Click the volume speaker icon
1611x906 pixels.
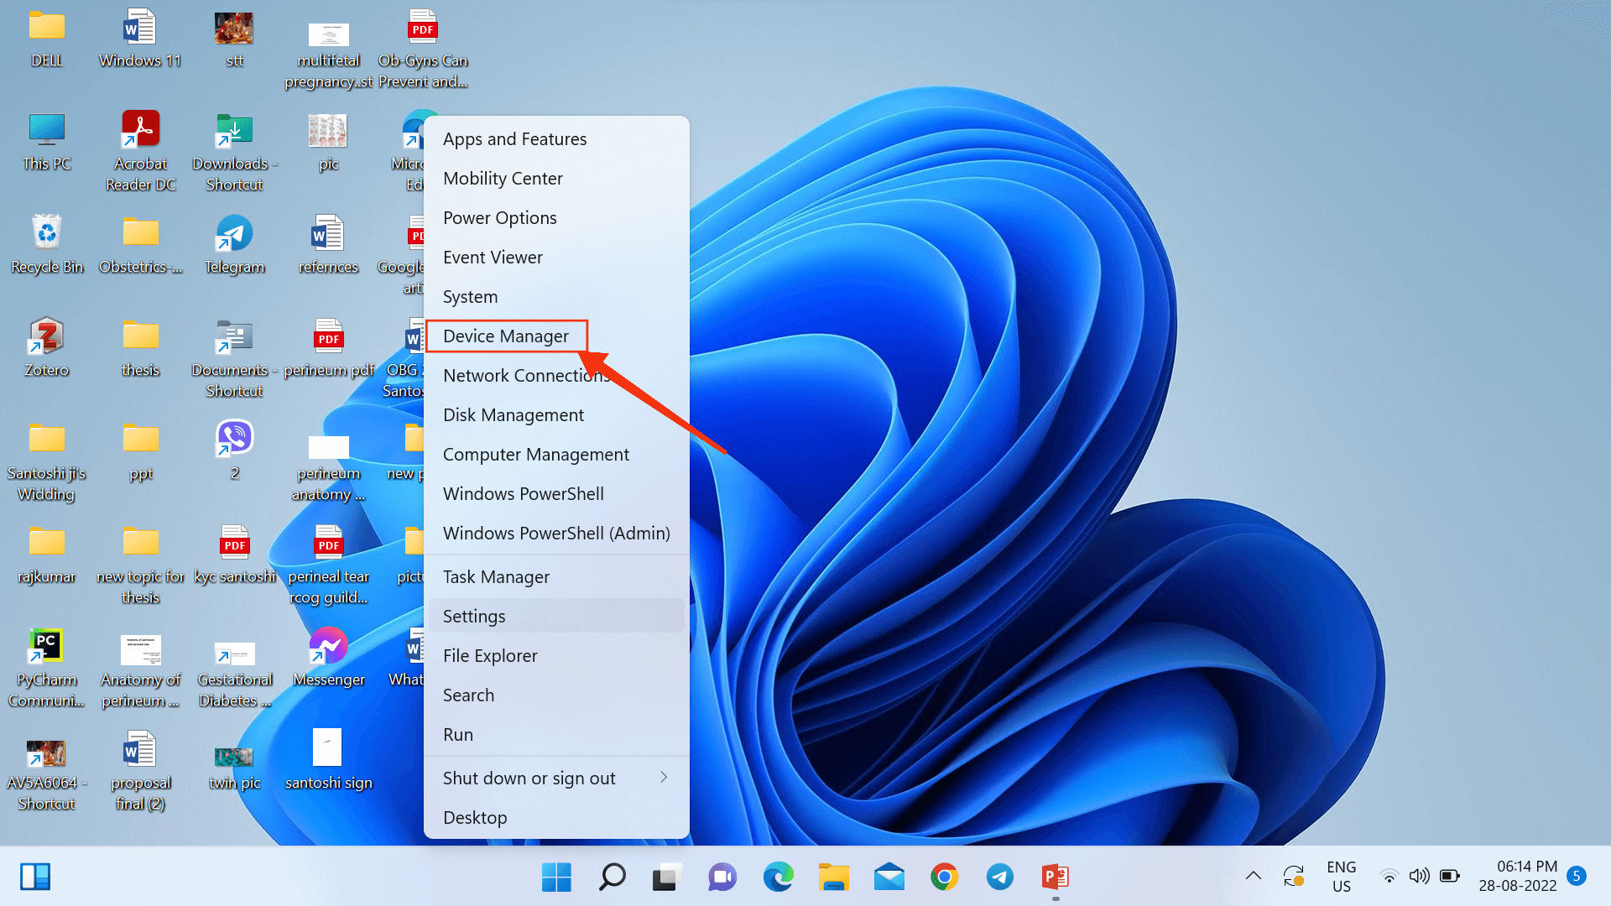pos(1419,877)
